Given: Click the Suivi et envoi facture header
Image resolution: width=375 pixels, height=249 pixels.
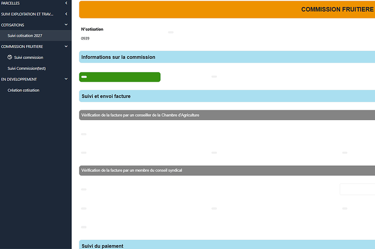Looking at the screenshot, I should coord(227,96).
